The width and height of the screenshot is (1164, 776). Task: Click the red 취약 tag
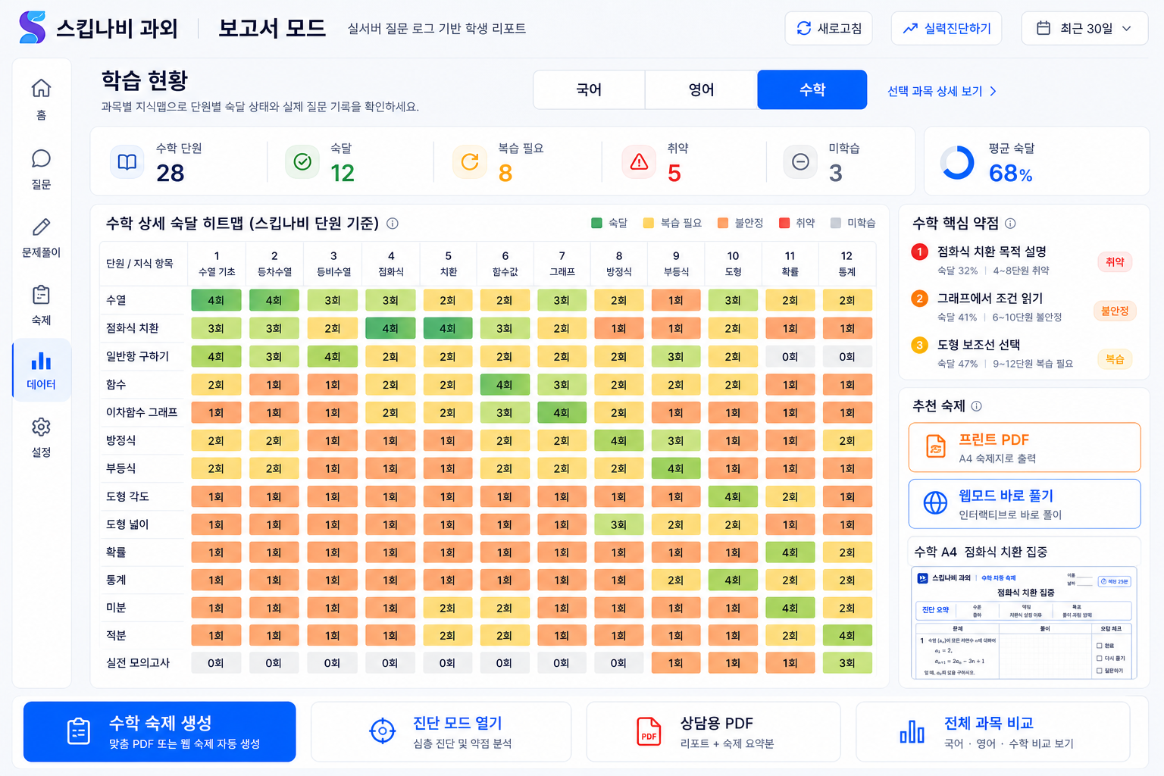pos(1115,262)
